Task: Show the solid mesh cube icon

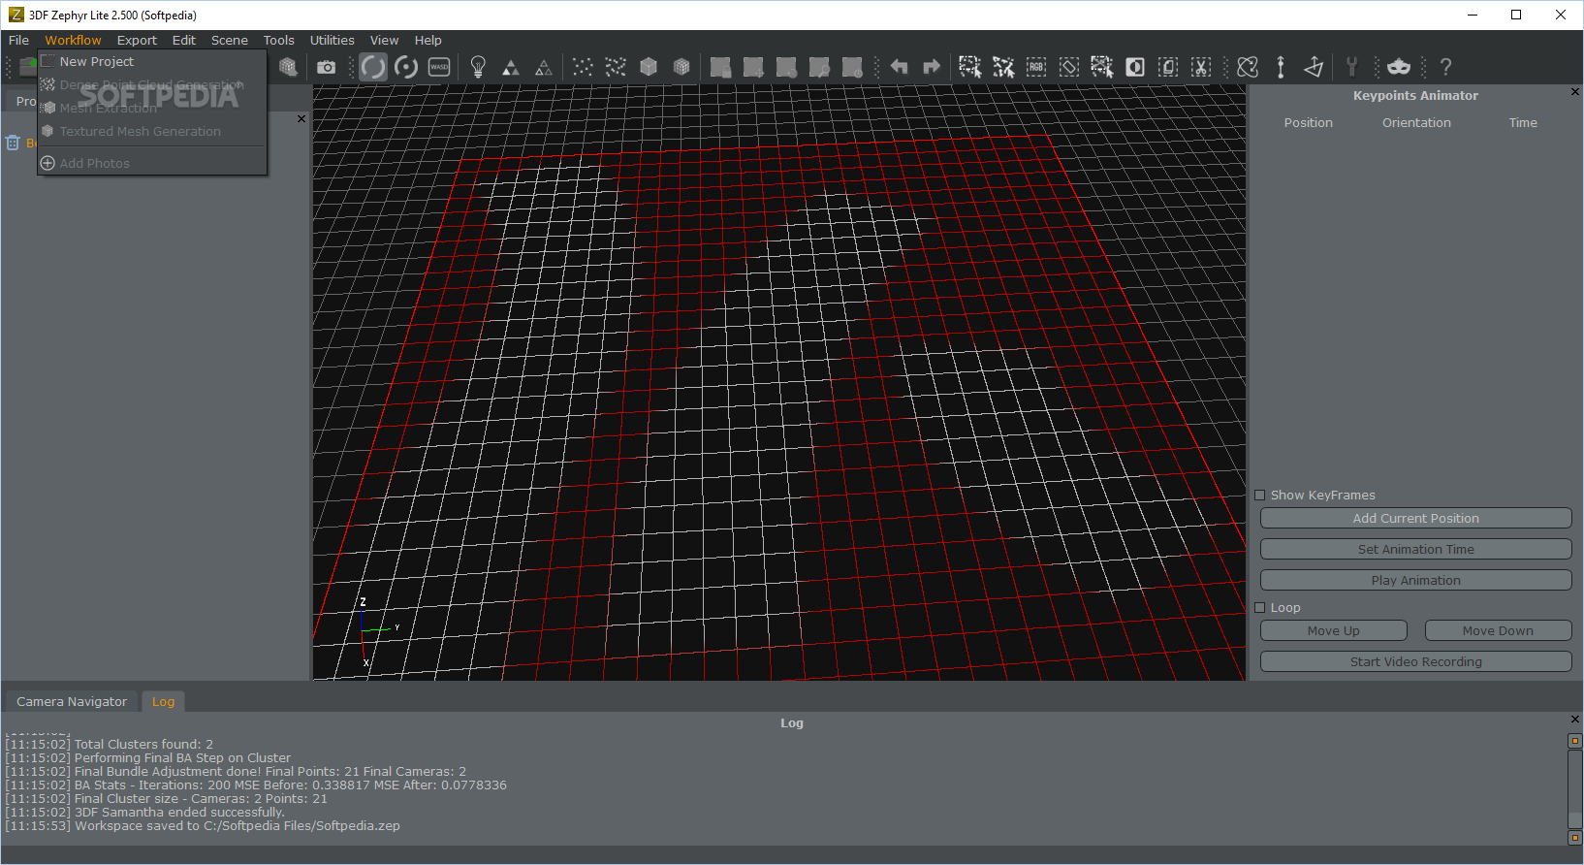Action: (x=649, y=67)
